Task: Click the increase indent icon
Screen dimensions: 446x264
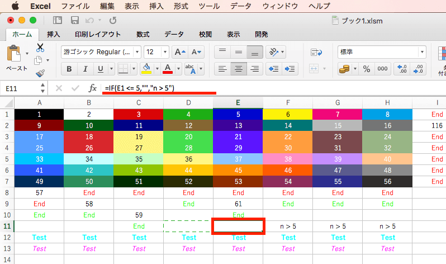Action: click(x=290, y=69)
